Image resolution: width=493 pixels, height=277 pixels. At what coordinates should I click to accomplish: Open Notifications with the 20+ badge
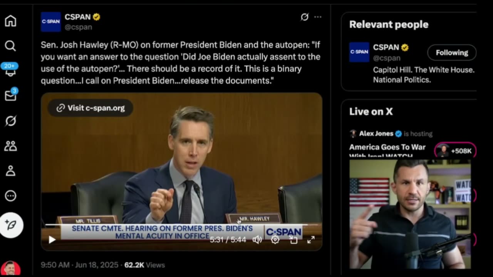click(10, 70)
